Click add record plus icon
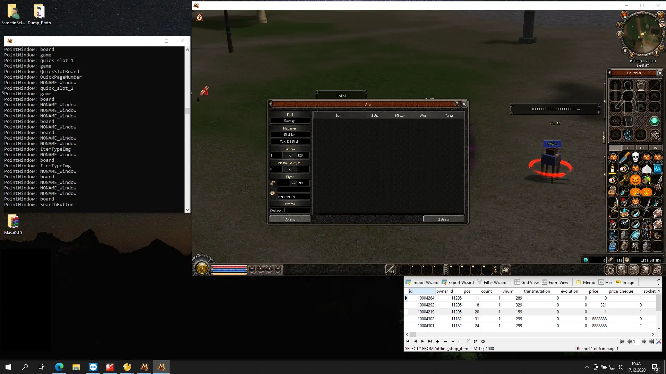This screenshot has height=374, width=666. click(437, 341)
